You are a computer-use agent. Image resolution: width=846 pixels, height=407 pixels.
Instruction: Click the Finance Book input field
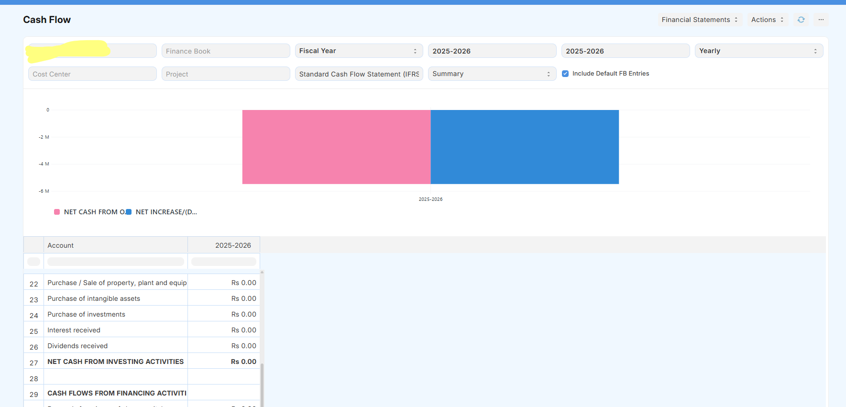[225, 51]
